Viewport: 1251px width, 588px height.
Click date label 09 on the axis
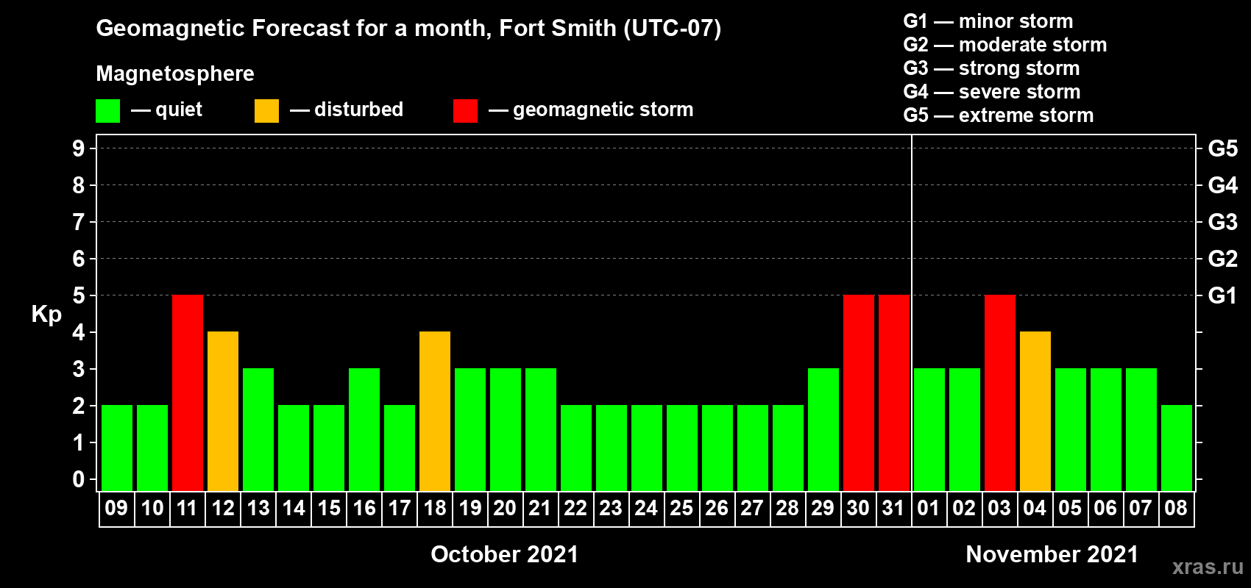[x=116, y=508]
